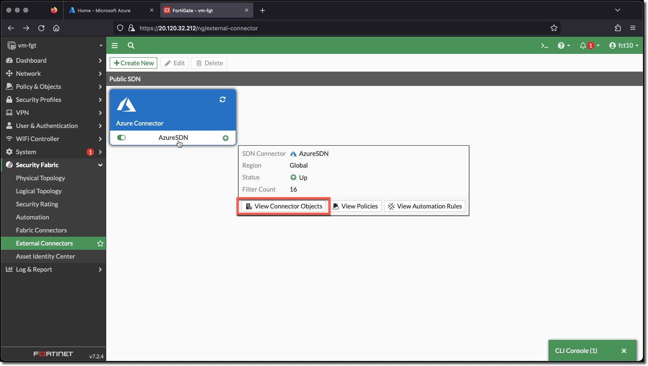This screenshot has width=648, height=366.
Task: Open Logical Topology page
Action: 39,191
